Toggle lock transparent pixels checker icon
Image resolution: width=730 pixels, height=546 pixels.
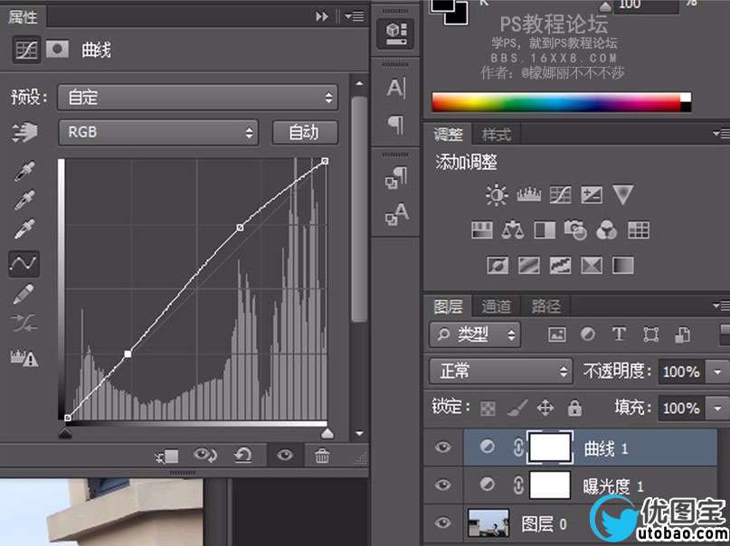pos(488,409)
